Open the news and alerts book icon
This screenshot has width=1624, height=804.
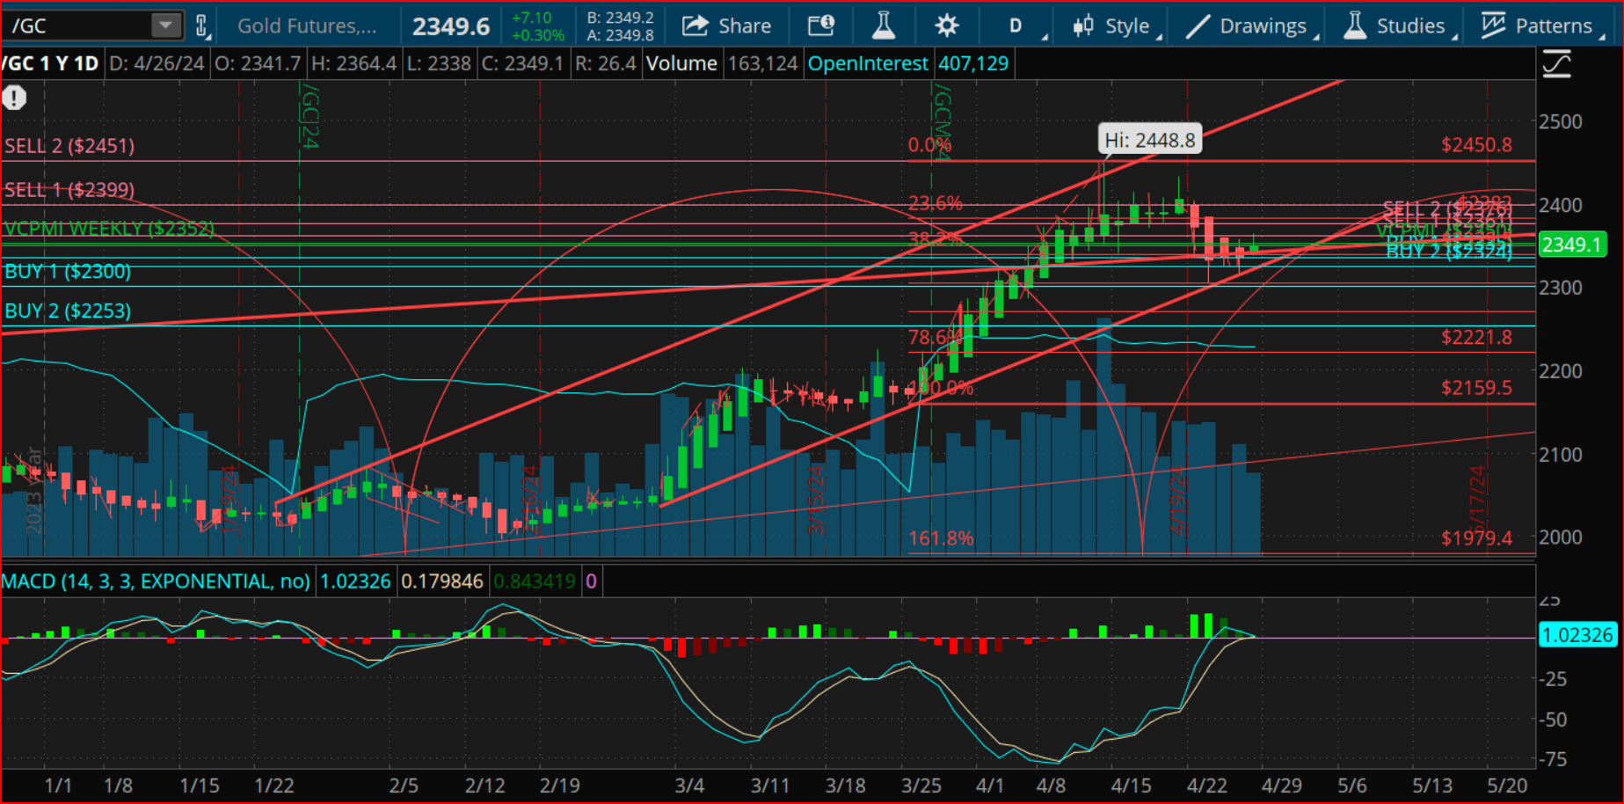pos(820,26)
